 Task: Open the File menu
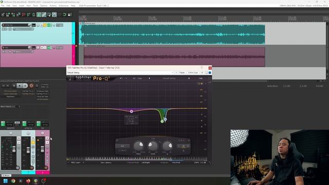(3, 6)
